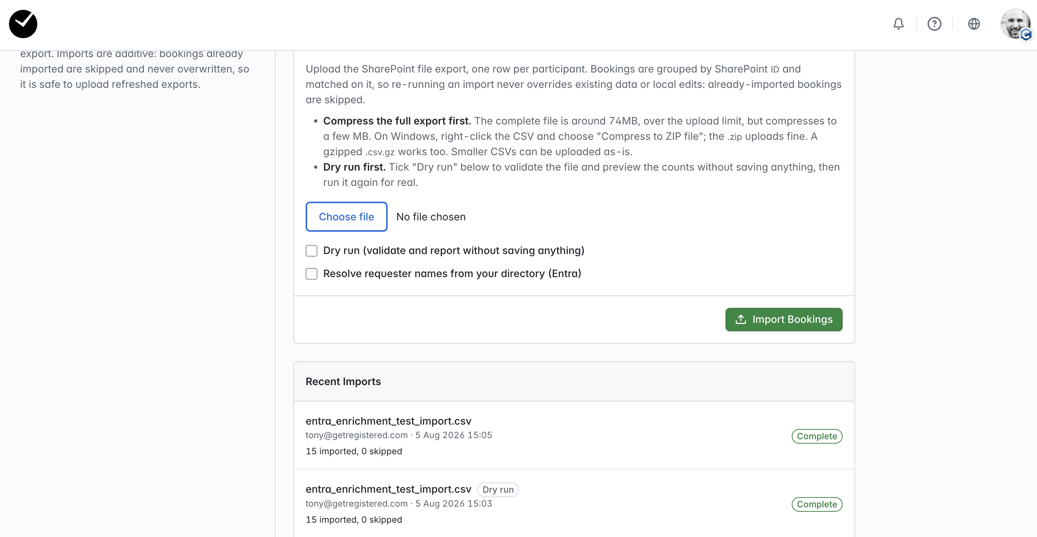
Task: Open the notifications bell
Action: tap(898, 24)
